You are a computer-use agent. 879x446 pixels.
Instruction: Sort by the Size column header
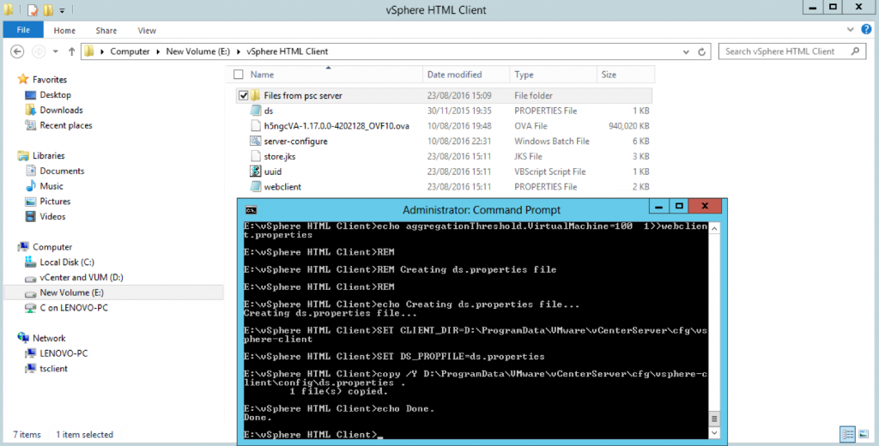(x=609, y=75)
